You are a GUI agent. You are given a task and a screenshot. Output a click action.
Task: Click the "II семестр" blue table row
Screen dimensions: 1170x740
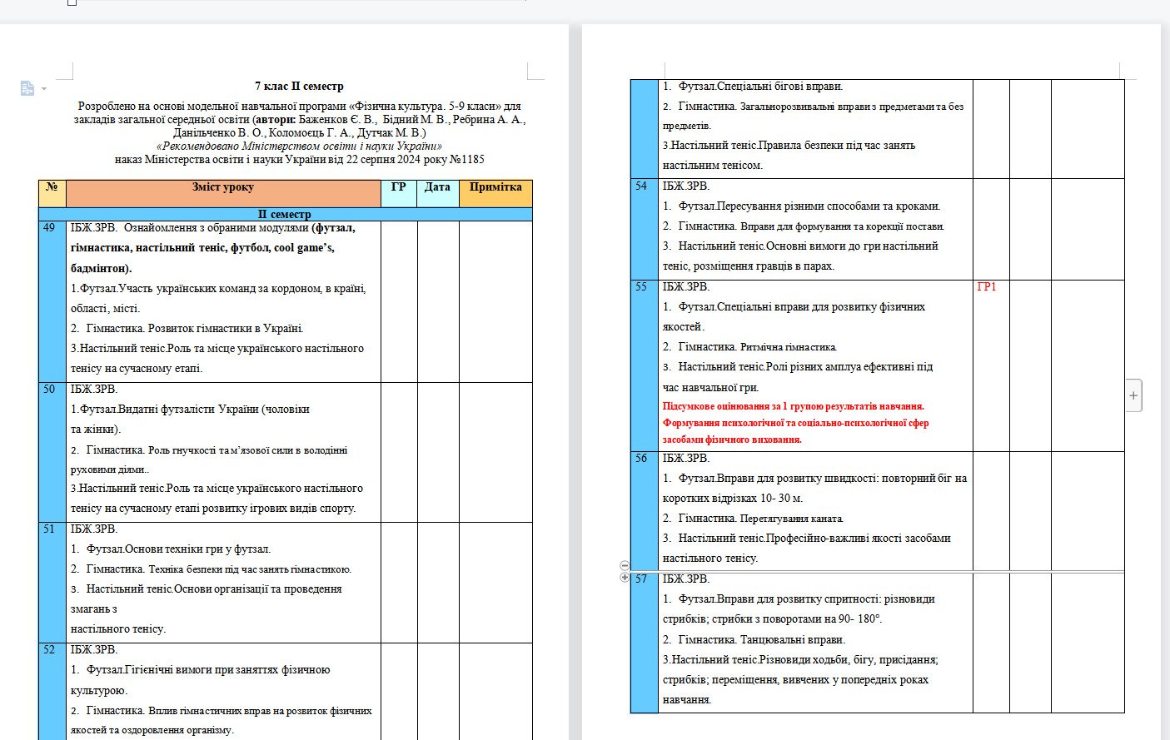[x=285, y=215]
